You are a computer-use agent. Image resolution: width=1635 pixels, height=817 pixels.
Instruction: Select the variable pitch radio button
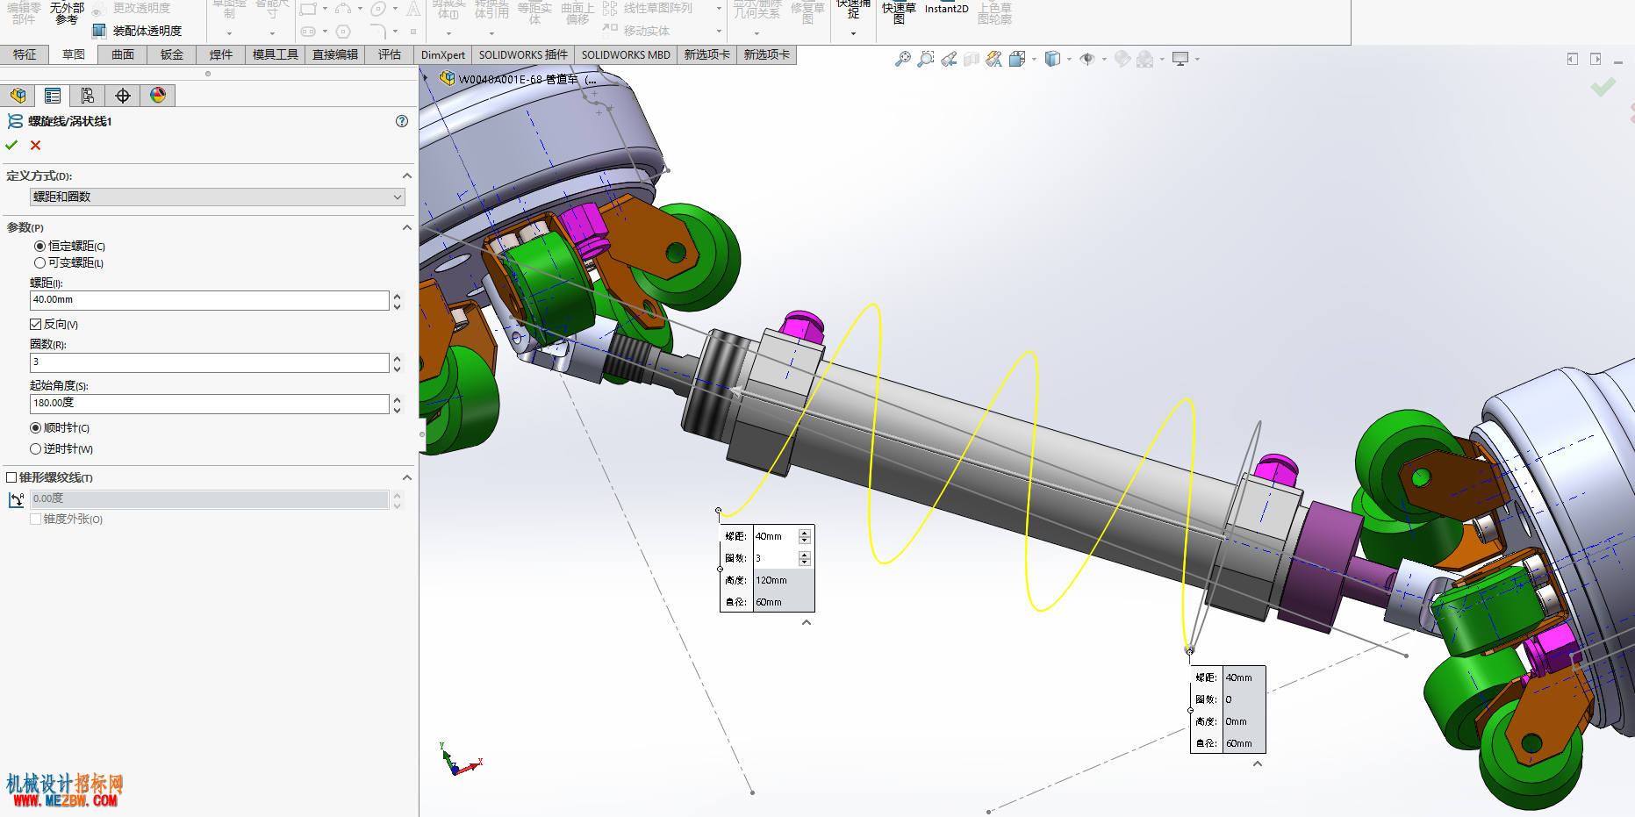(39, 263)
